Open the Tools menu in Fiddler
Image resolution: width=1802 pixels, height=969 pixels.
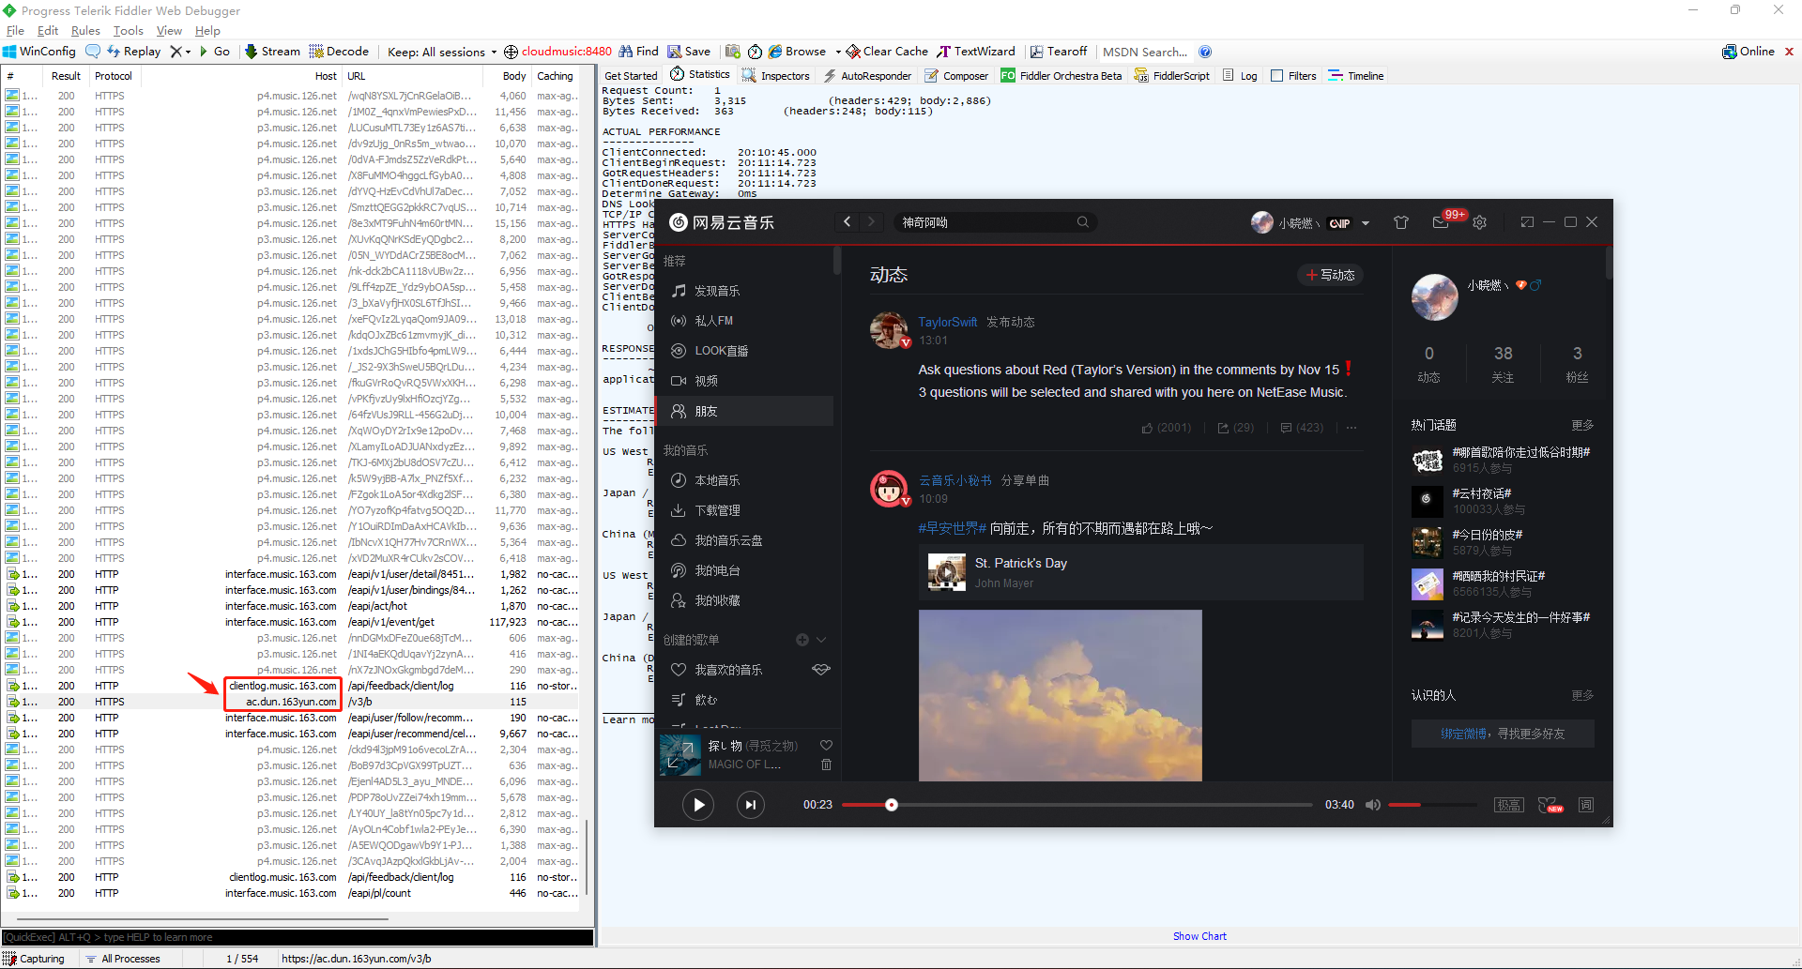point(129,31)
